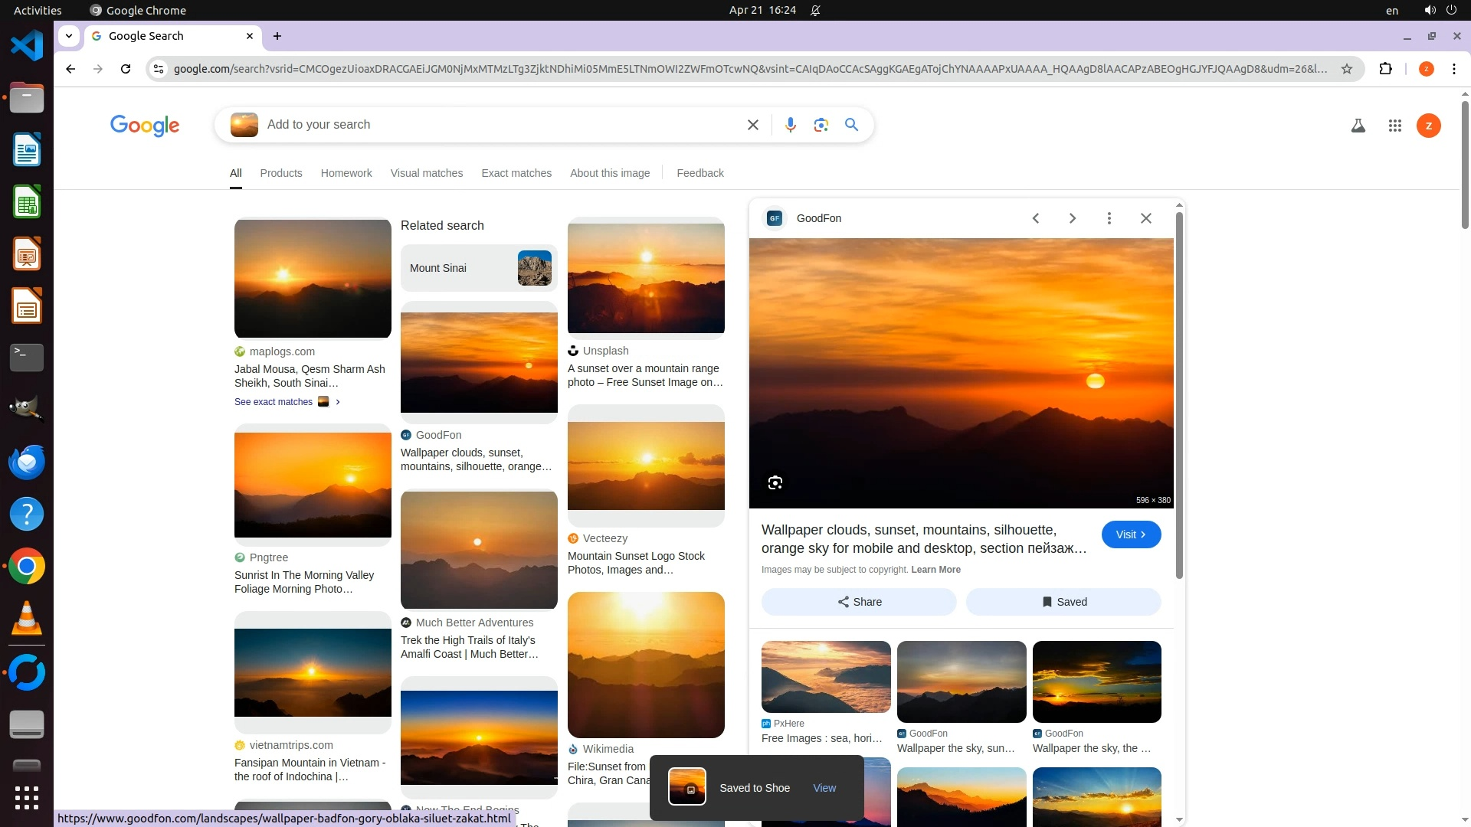Open Chrome extensions puzzle icon

coord(1385,69)
